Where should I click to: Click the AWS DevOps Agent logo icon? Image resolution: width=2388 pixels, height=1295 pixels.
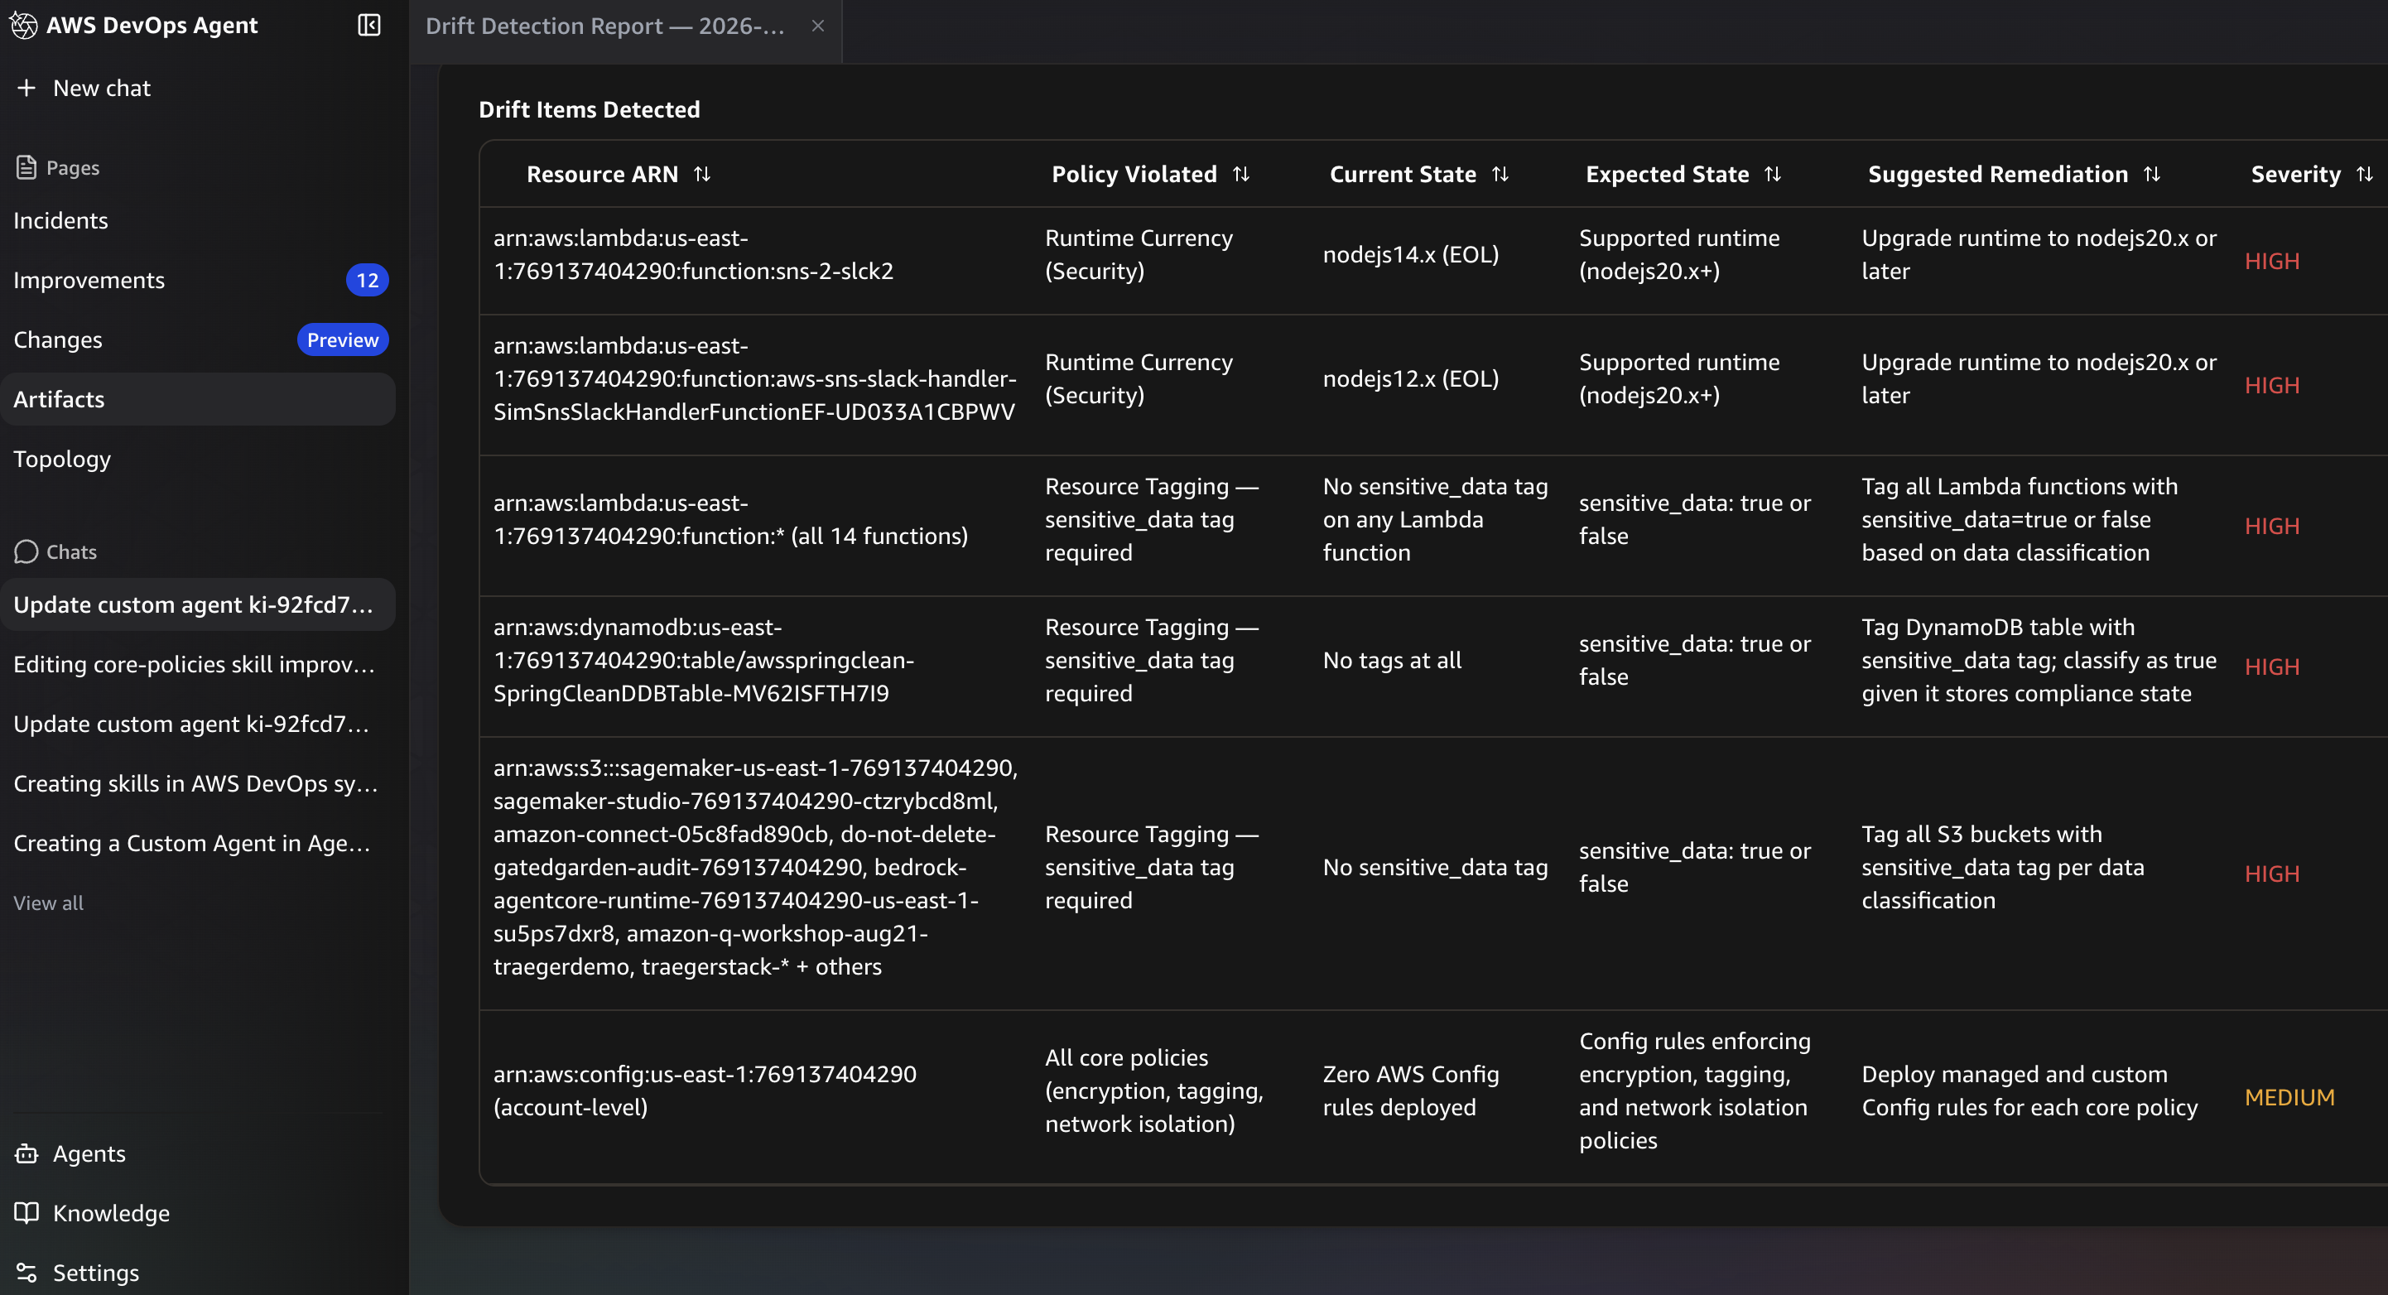24,26
